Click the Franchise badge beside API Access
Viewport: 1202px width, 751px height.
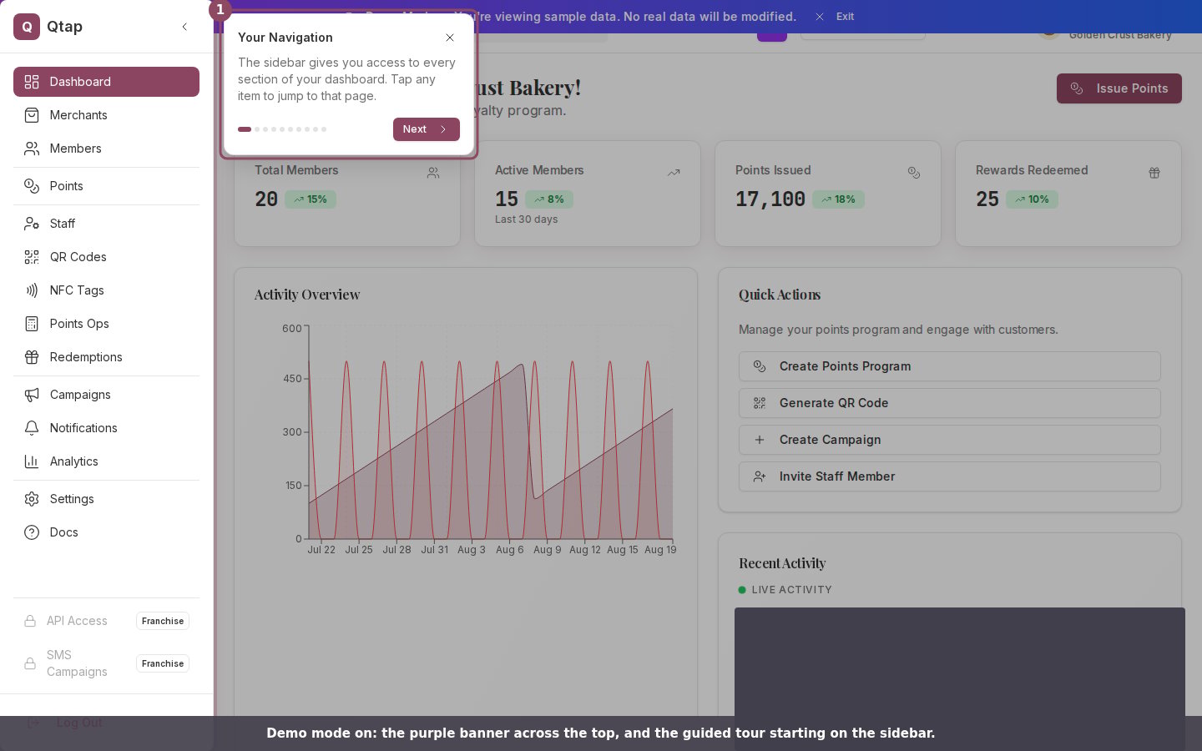pyautogui.click(x=163, y=621)
